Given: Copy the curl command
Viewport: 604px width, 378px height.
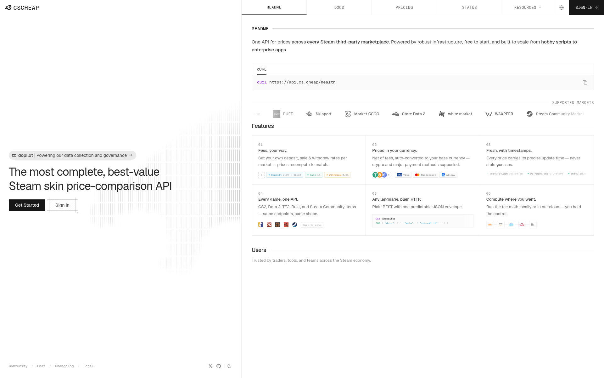Looking at the screenshot, I should [x=585, y=83].
